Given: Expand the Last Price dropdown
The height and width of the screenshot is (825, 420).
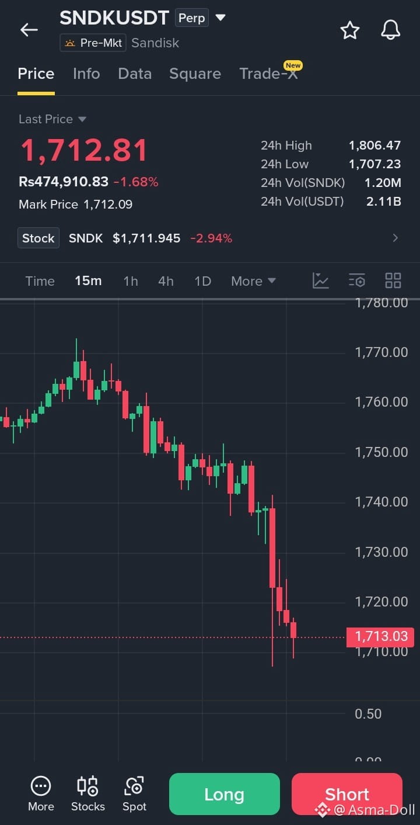Looking at the screenshot, I should click(82, 119).
